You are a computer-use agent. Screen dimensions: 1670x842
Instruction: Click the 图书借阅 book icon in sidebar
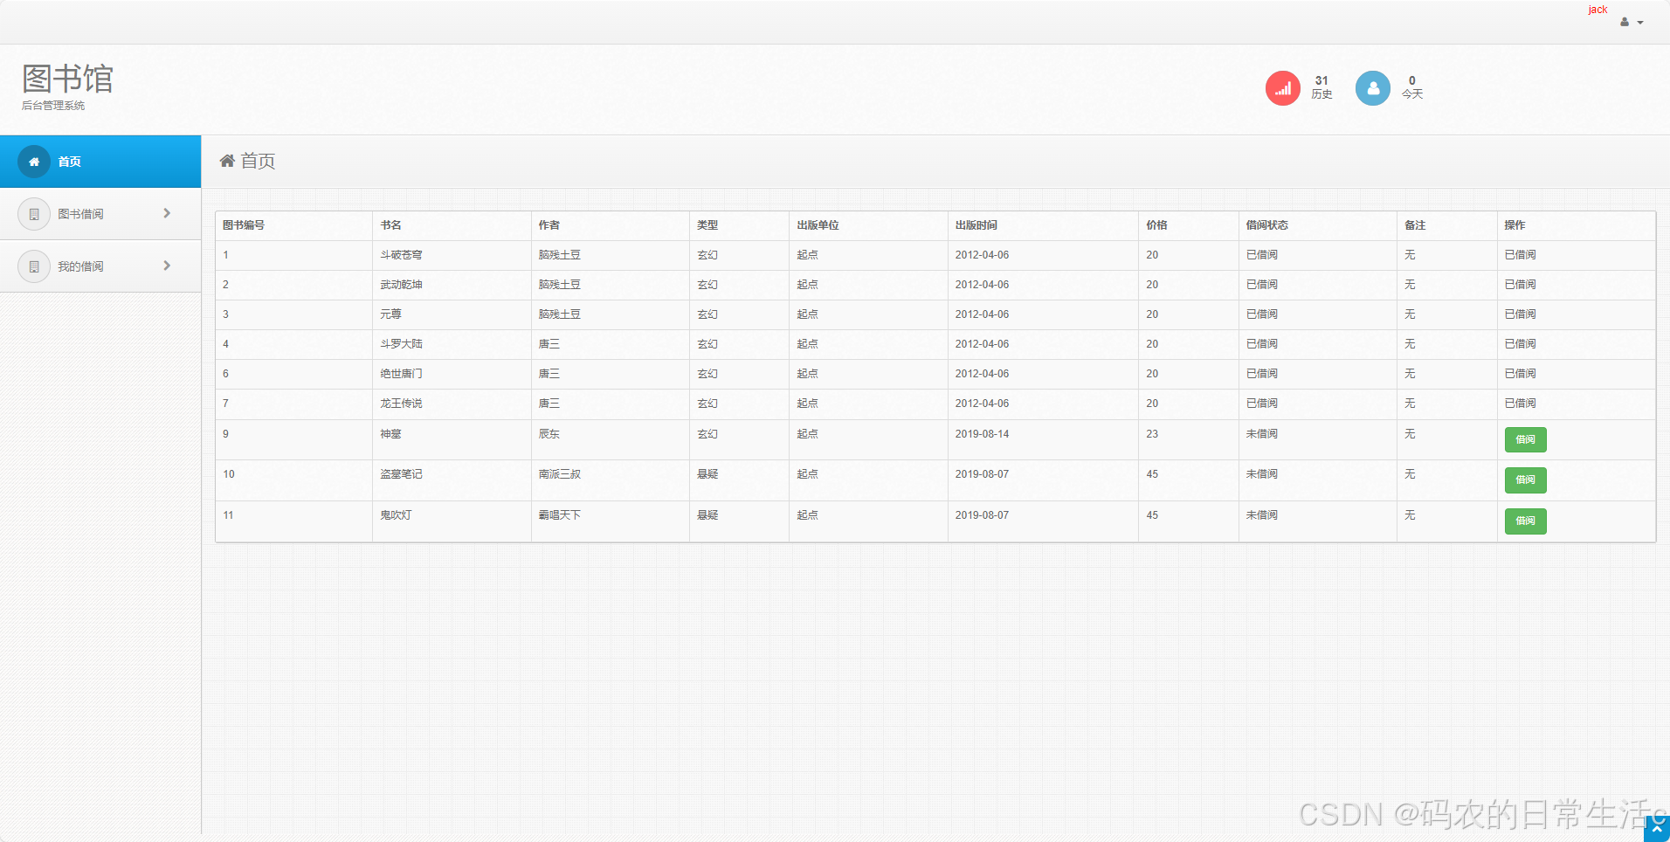(33, 213)
